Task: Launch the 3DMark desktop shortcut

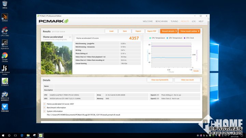Action: [x=5, y=17]
